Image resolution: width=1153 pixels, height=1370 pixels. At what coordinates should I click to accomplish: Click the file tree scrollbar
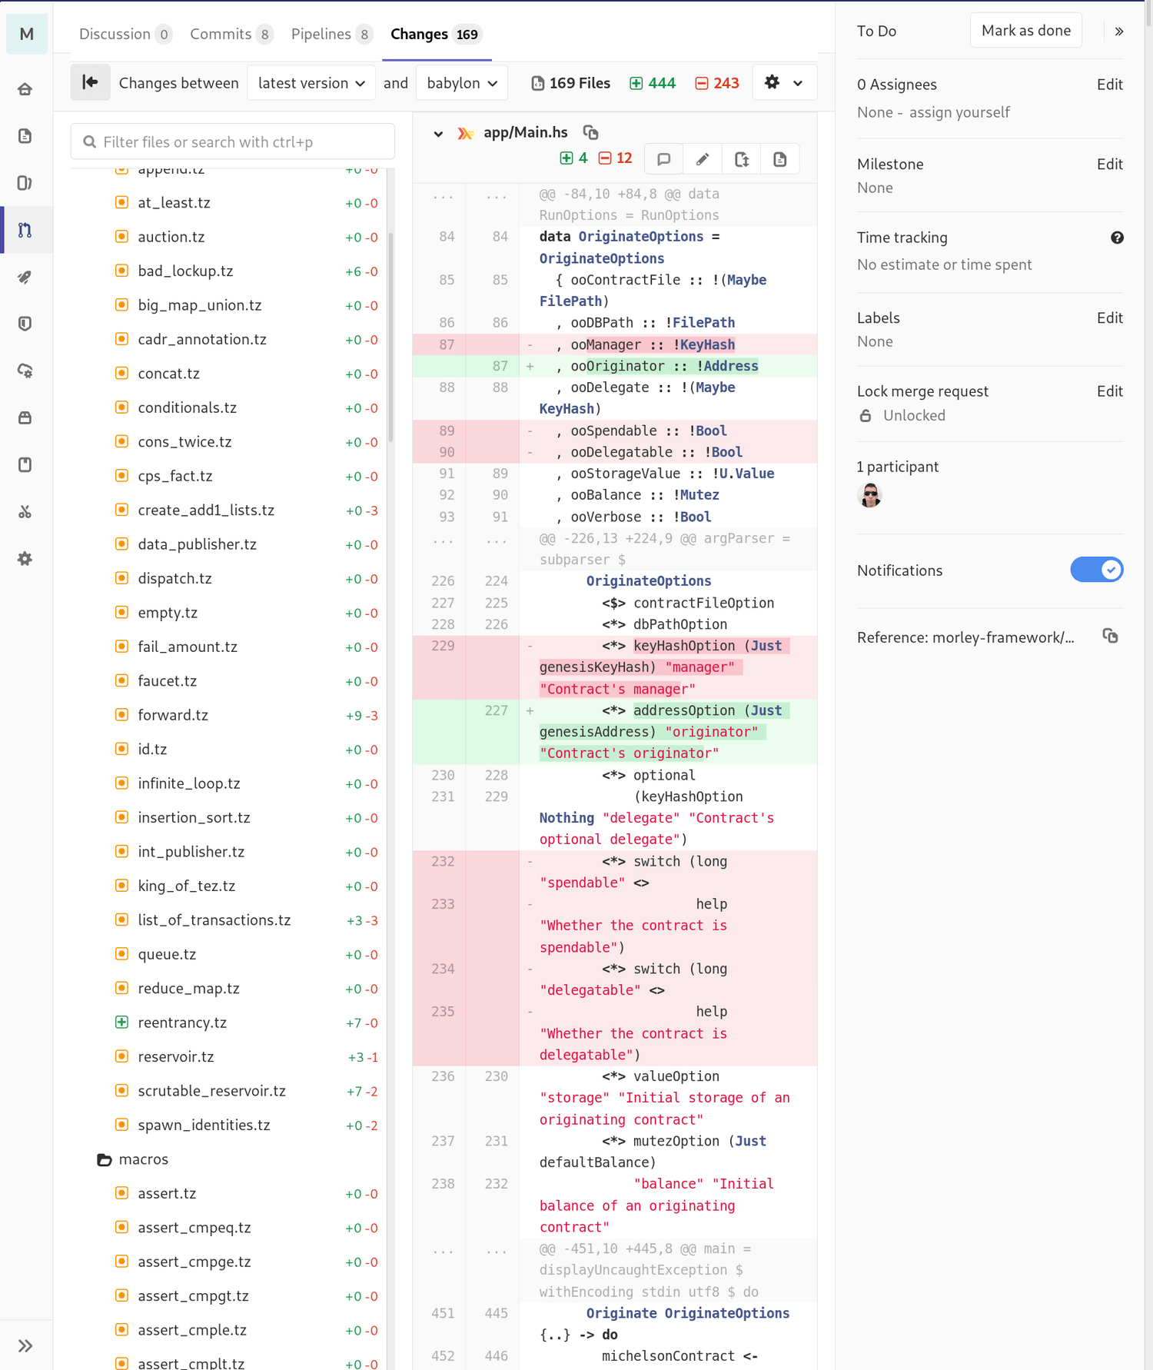(x=390, y=337)
